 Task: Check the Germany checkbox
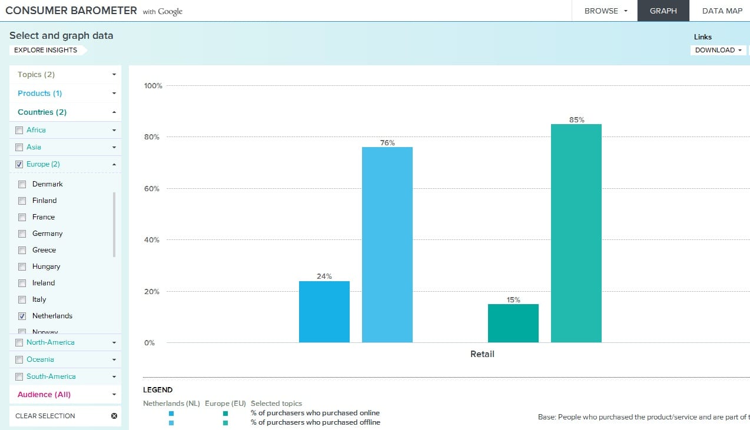(22, 234)
